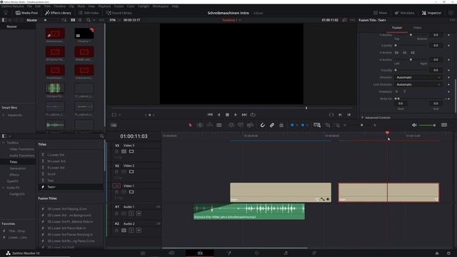457x257 pixels.
Task: Toggle the Position Lock padlock icon
Action: click(281, 125)
